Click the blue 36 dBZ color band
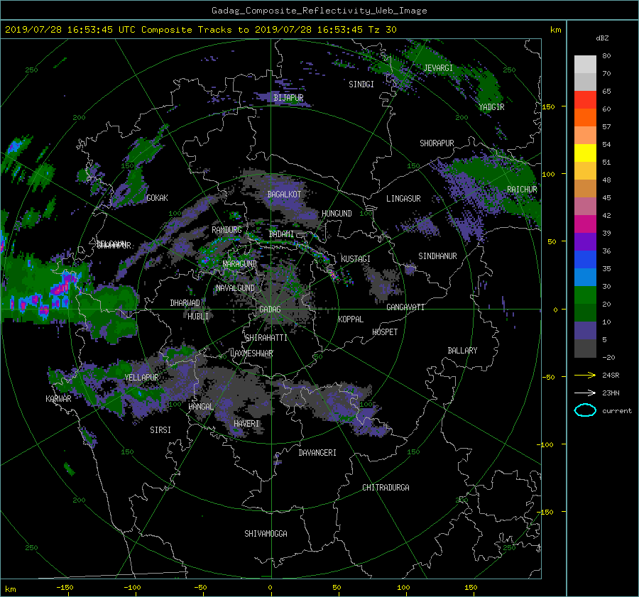This screenshot has height=597, width=639. pyautogui.click(x=585, y=260)
